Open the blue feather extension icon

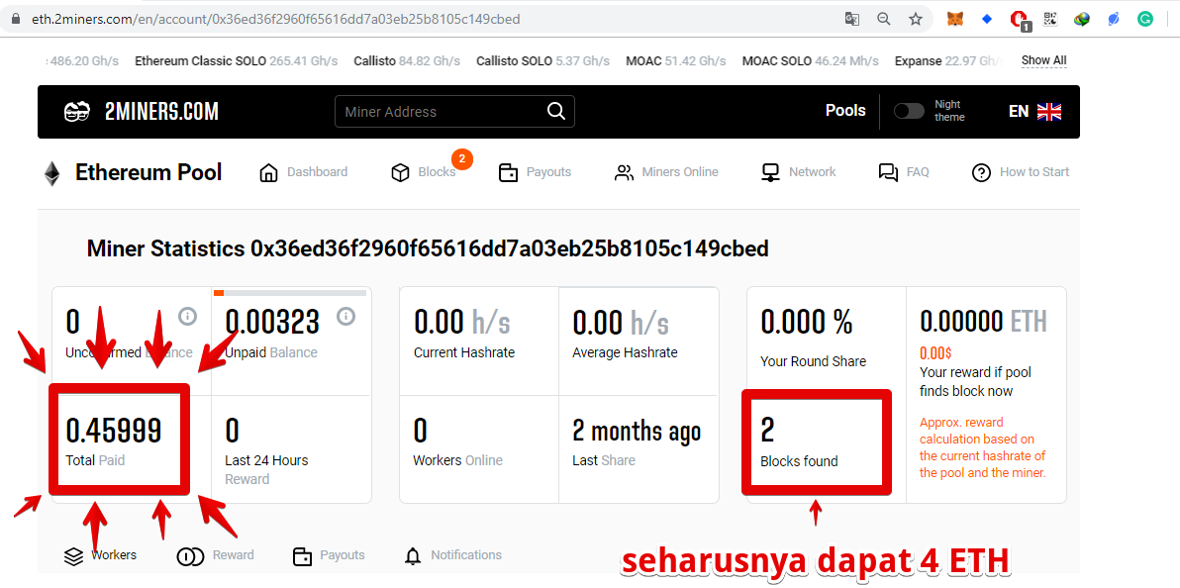point(1114,19)
